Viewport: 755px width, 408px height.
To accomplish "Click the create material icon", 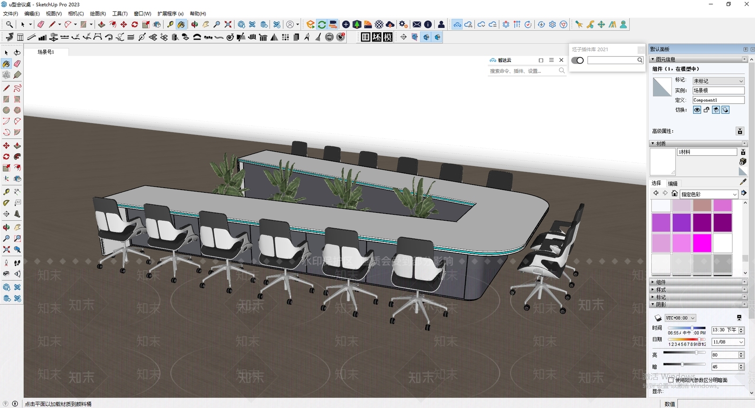I will tap(743, 161).
